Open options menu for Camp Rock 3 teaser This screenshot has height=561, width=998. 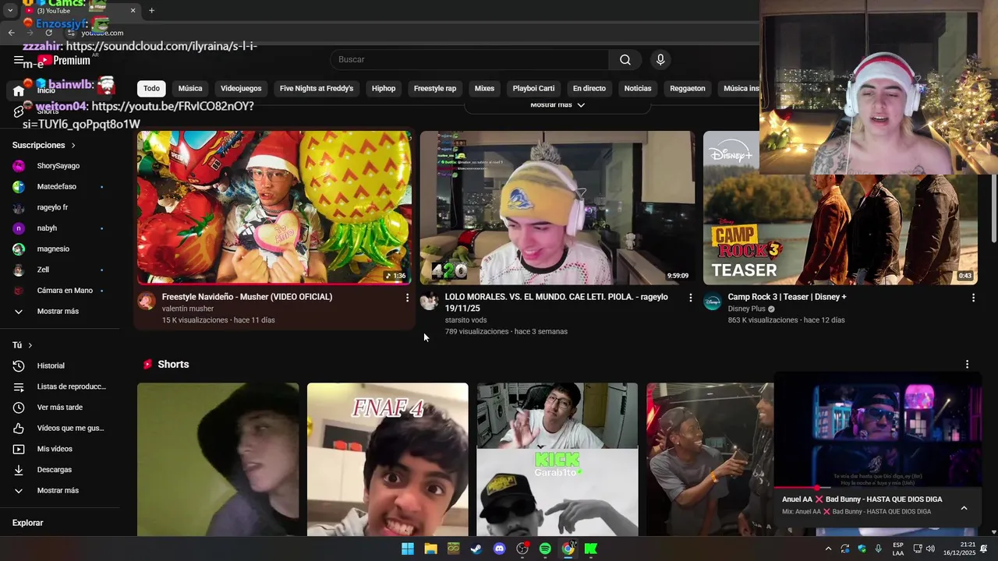973,298
